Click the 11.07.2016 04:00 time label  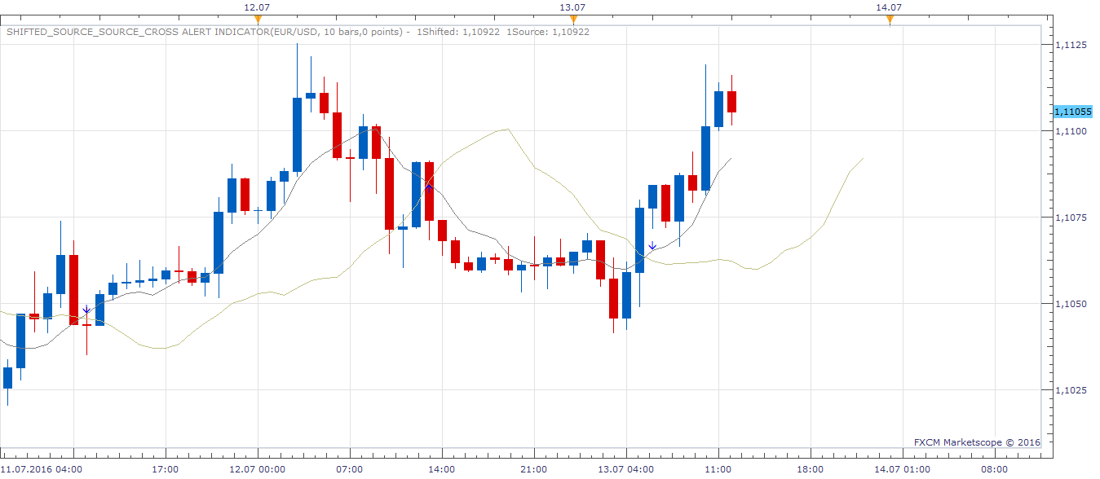tap(41, 469)
